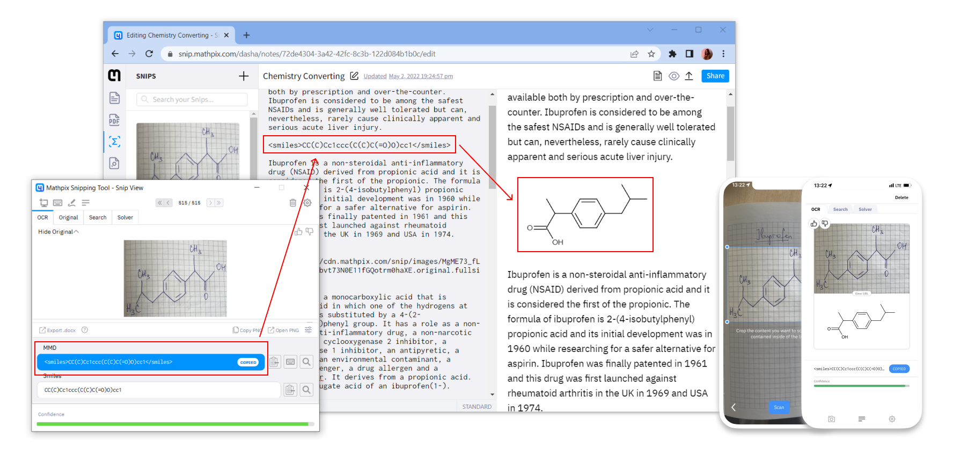The height and width of the screenshot is (455, 953).
Task: Switch to the Solver tab in Snipping Tool
Action: point(126,217)
